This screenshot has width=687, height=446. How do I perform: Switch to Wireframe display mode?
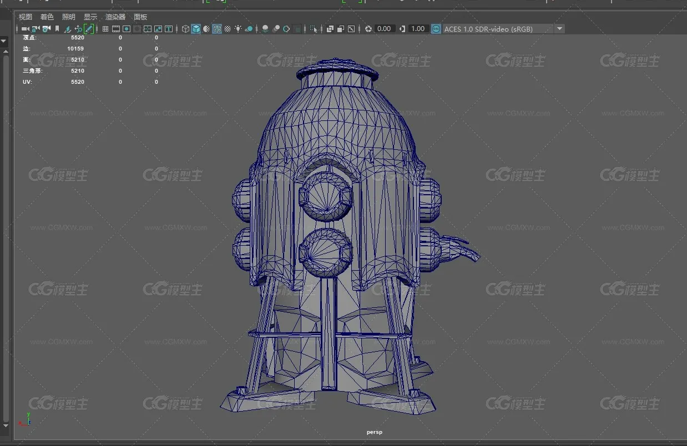[185, 29]
